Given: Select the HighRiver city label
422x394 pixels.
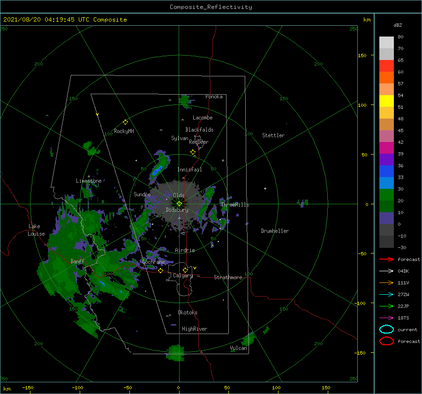Looking at the screenshot, I should coord(195,329).
